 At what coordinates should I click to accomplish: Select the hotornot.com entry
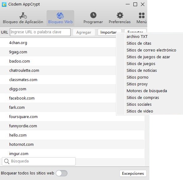72,144
